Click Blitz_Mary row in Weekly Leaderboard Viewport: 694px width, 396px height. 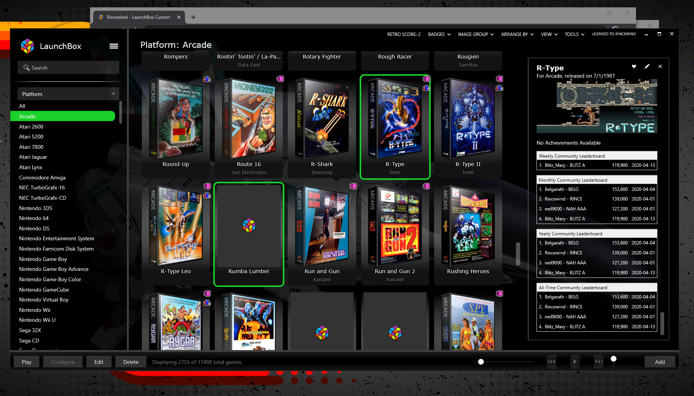[x=597, y=165]
